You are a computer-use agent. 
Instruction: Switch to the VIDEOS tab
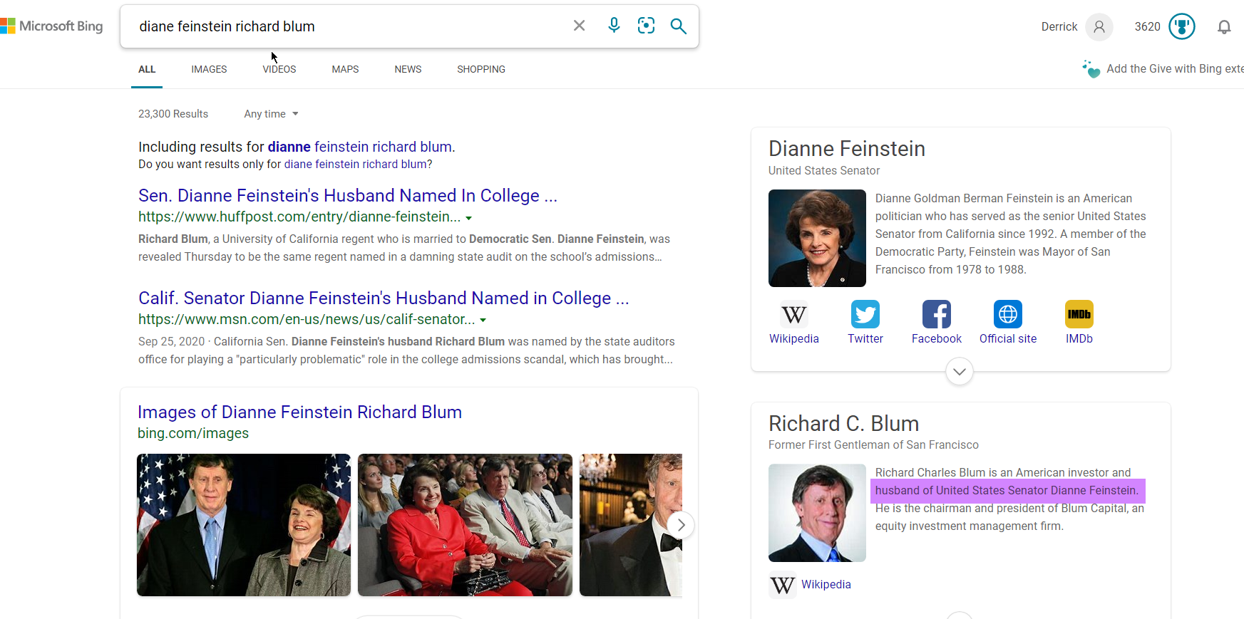279,69
